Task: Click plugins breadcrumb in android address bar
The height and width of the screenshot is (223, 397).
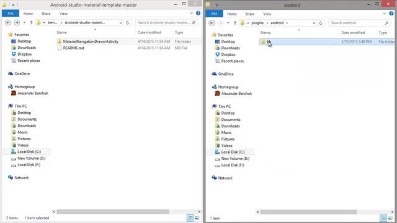Action: 257,23
